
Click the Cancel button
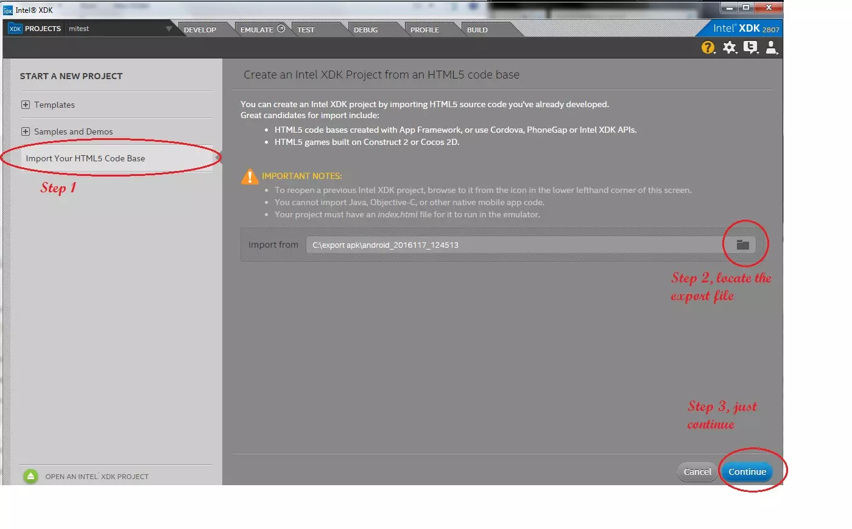click(697, 472)
